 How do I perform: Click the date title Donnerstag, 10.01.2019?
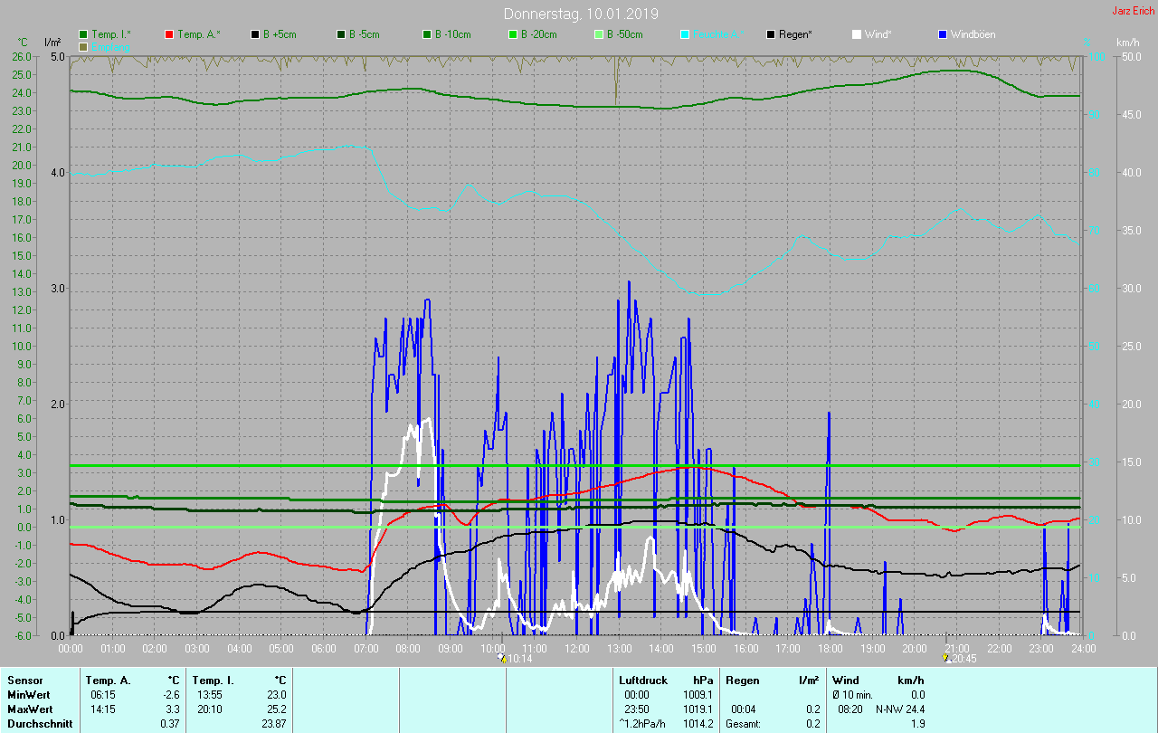581,14
